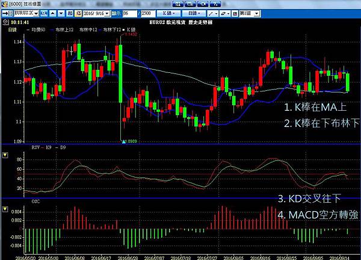This screenshot has width=361, height=260.
Task: Click the OSC label of the MACD pane
Action: pyautogui.click(x=35, y=201)
